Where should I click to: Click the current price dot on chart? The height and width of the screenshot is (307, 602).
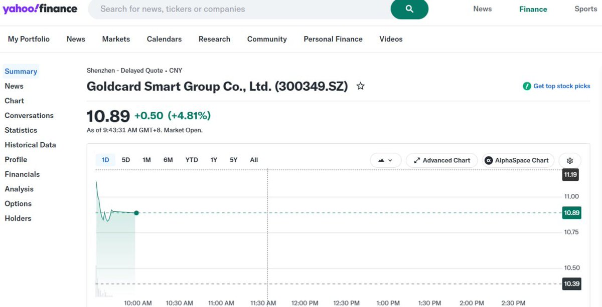pos(136,213)
